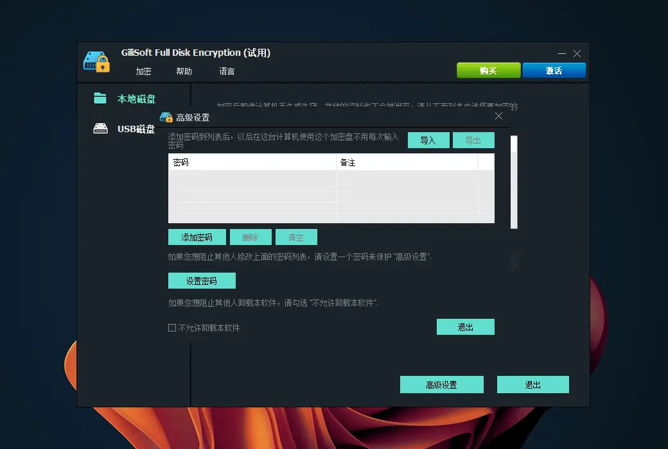Close the GiliSoft main window
Viewport: 668px width, 449px height.
577,54
